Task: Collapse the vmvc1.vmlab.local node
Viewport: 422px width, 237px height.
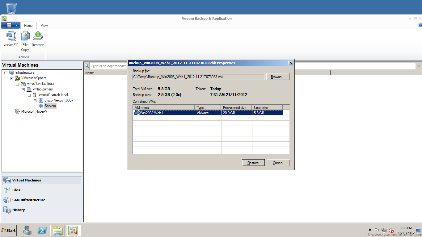Action: 17,84
